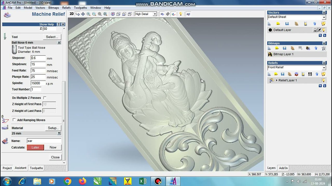Click the Open bitmap layer folder icon
The image size is (332, 186).
coord(277,48)
